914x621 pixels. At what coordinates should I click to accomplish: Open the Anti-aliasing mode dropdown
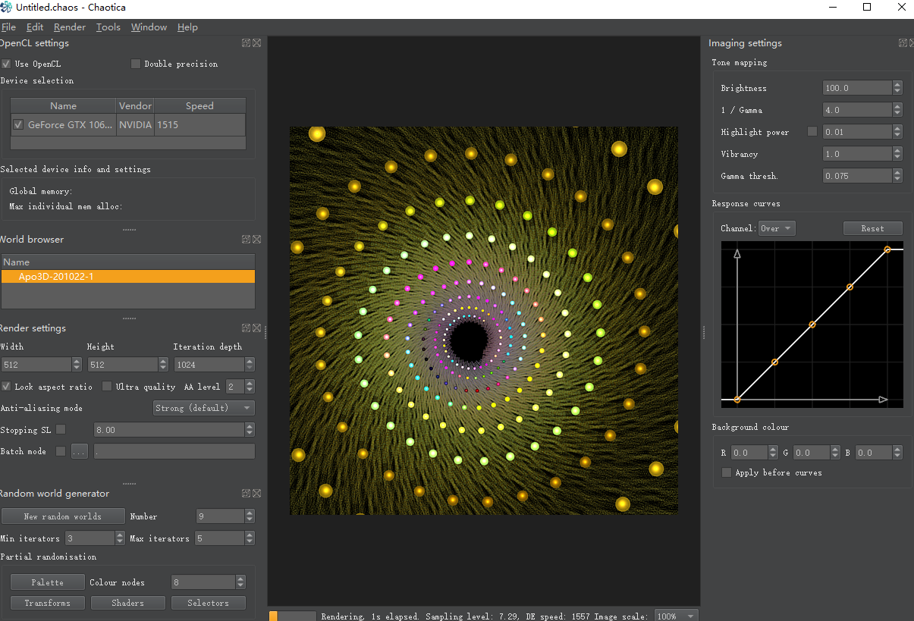203,408
